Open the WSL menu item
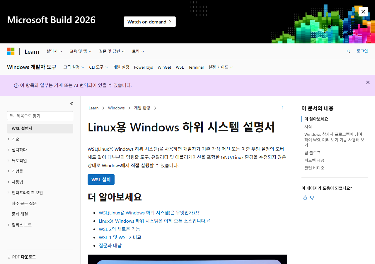Viewport: 375px width, 264px height. [180, 67]
